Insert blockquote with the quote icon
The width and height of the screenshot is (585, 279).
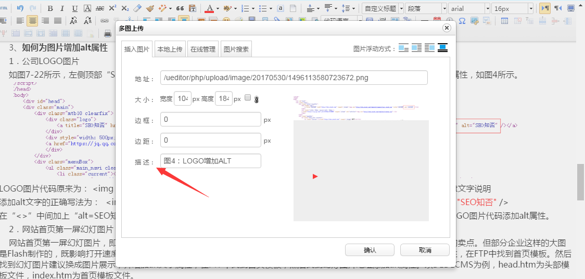click(x=180, y=8)
